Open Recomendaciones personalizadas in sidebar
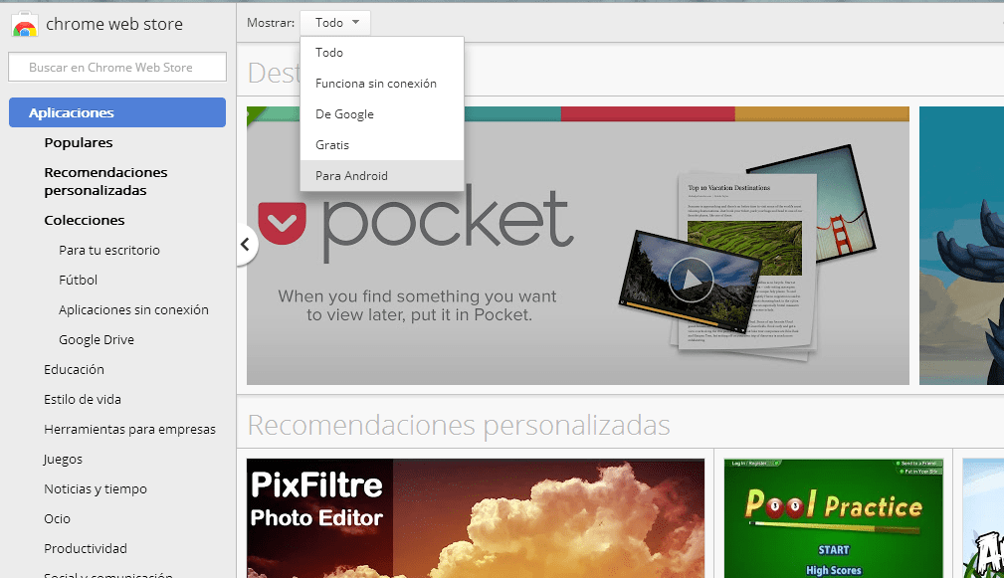This screenshot has height=578, width=1004. 105,181
